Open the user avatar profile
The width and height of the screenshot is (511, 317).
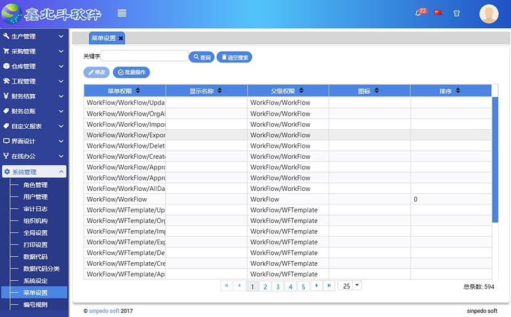(x=489, y=14)
